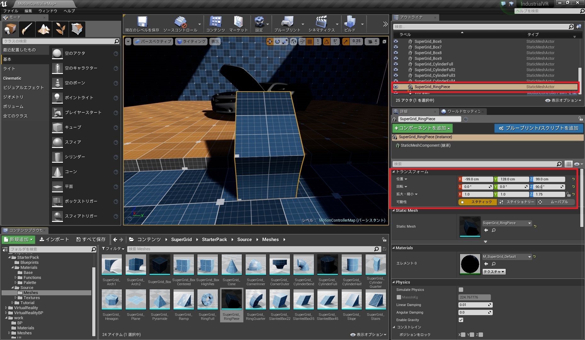Screen dimensions: 585x340
Task: Check the Lock Position X checkbox
Action: pyautogui.click(x=463, y=335)
